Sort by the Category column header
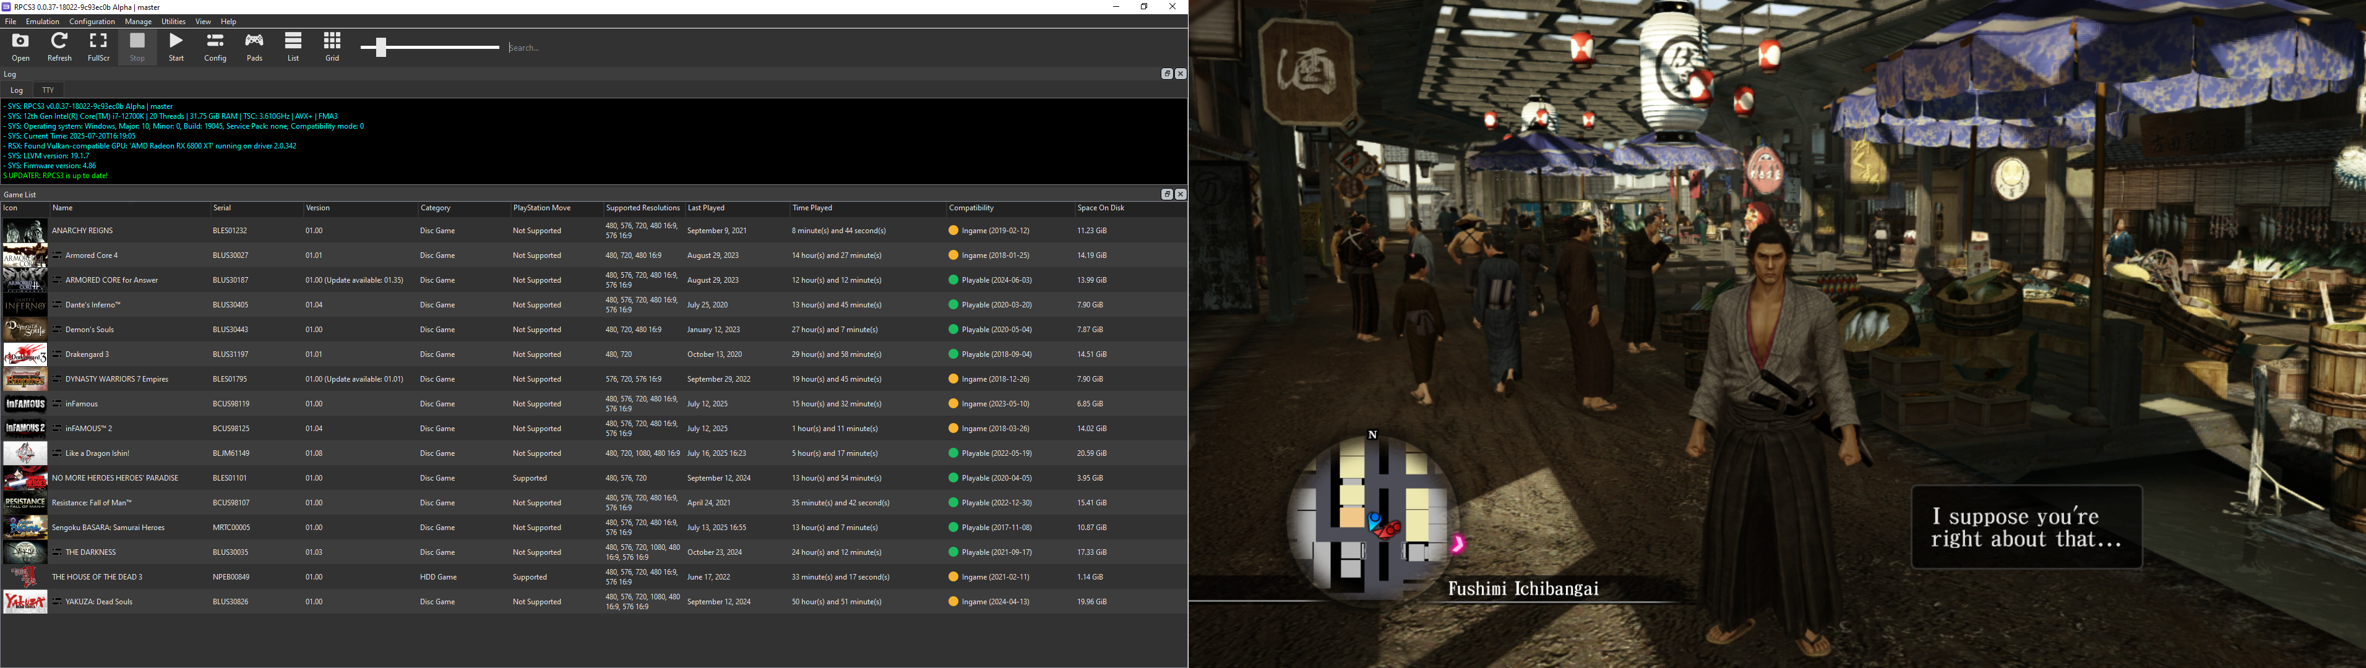The image size is (2366, 668). point(465,208)
